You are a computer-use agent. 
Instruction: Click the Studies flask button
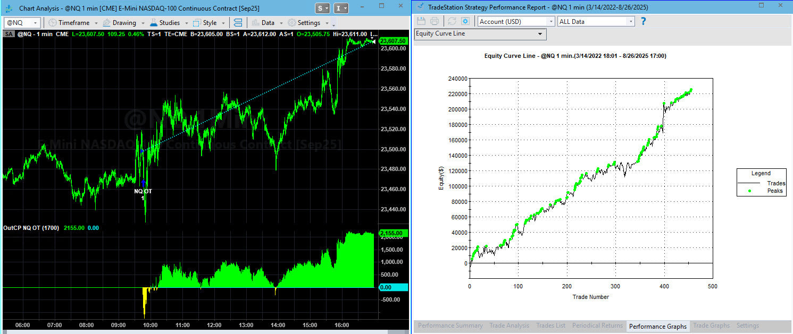[x=165, y=23]
